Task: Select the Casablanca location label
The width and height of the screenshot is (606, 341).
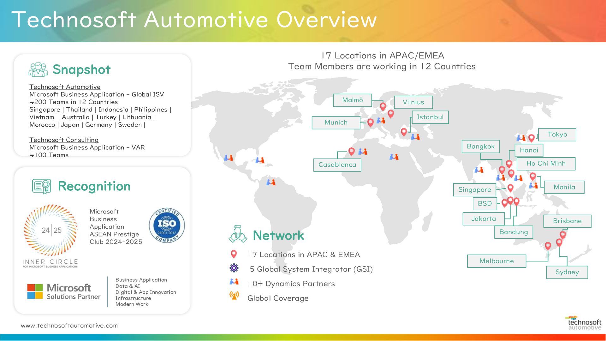Action: 337,165
